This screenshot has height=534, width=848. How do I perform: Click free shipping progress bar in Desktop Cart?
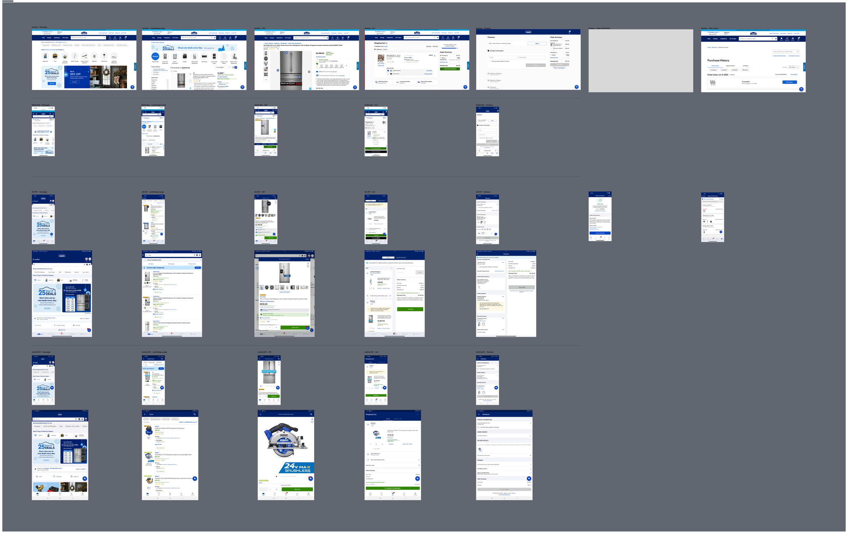(449, 48)
